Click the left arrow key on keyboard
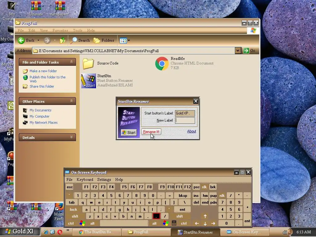This screenshot has height=237, width=316. (197, 223)
